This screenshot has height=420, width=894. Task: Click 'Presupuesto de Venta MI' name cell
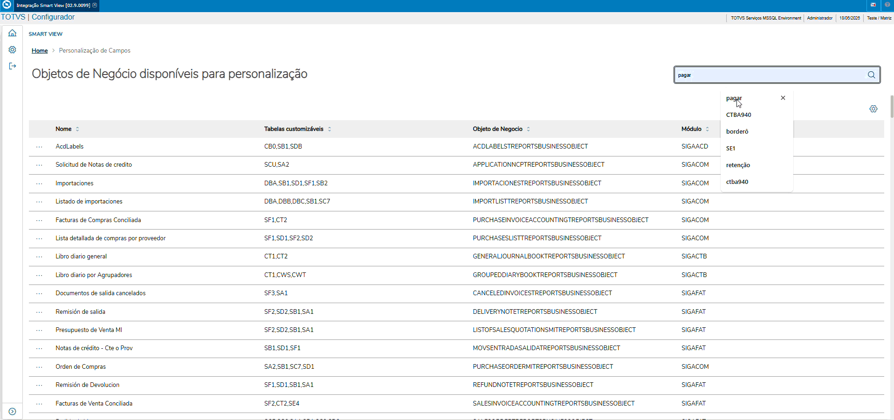[89, 330]
